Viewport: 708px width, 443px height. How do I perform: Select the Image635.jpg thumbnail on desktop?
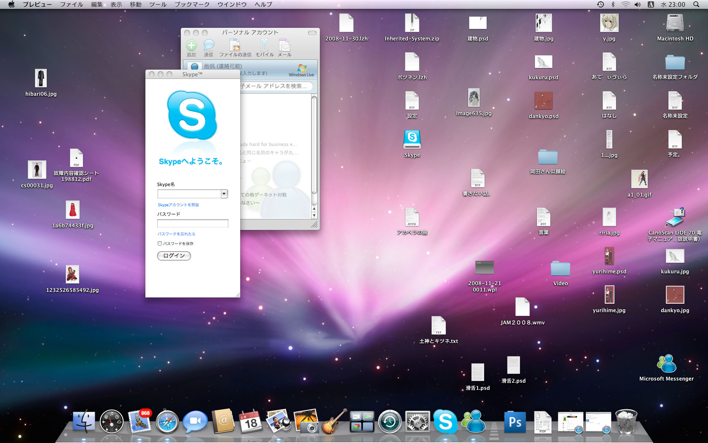(x=474, y=97)
